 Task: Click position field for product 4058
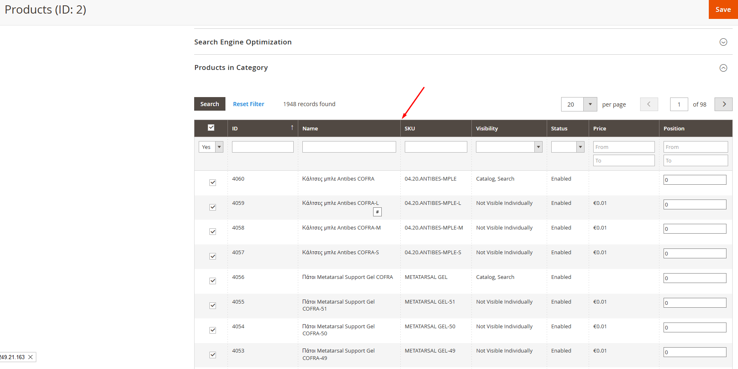[x=695, y=229]
